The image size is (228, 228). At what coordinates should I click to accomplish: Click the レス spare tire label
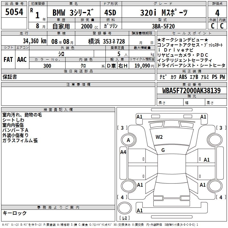point(125,218)
